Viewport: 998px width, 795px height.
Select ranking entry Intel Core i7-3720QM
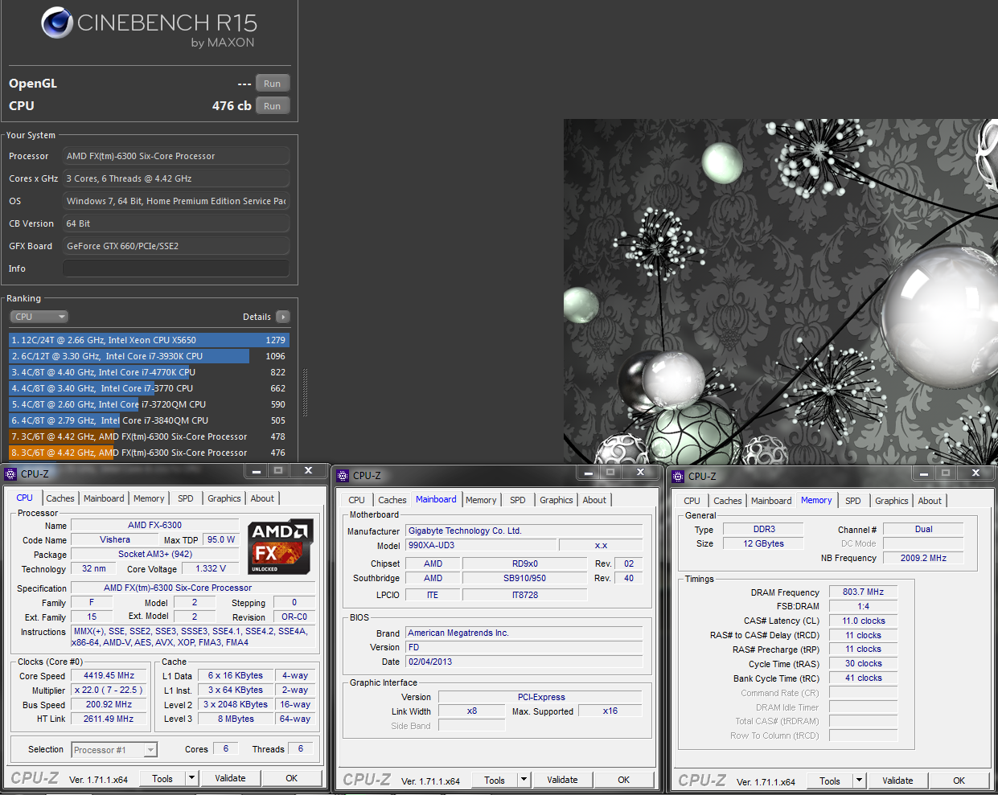pos(149,404)
